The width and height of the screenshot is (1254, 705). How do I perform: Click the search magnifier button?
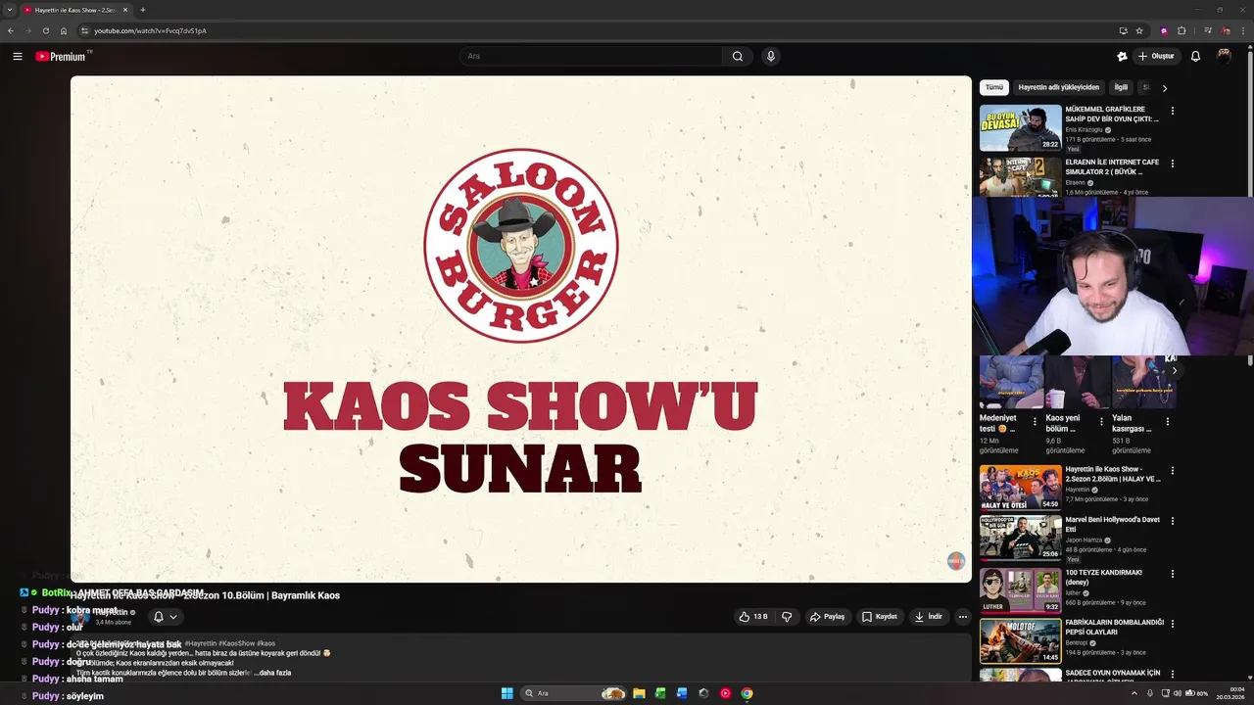click(x=738, y=57)
